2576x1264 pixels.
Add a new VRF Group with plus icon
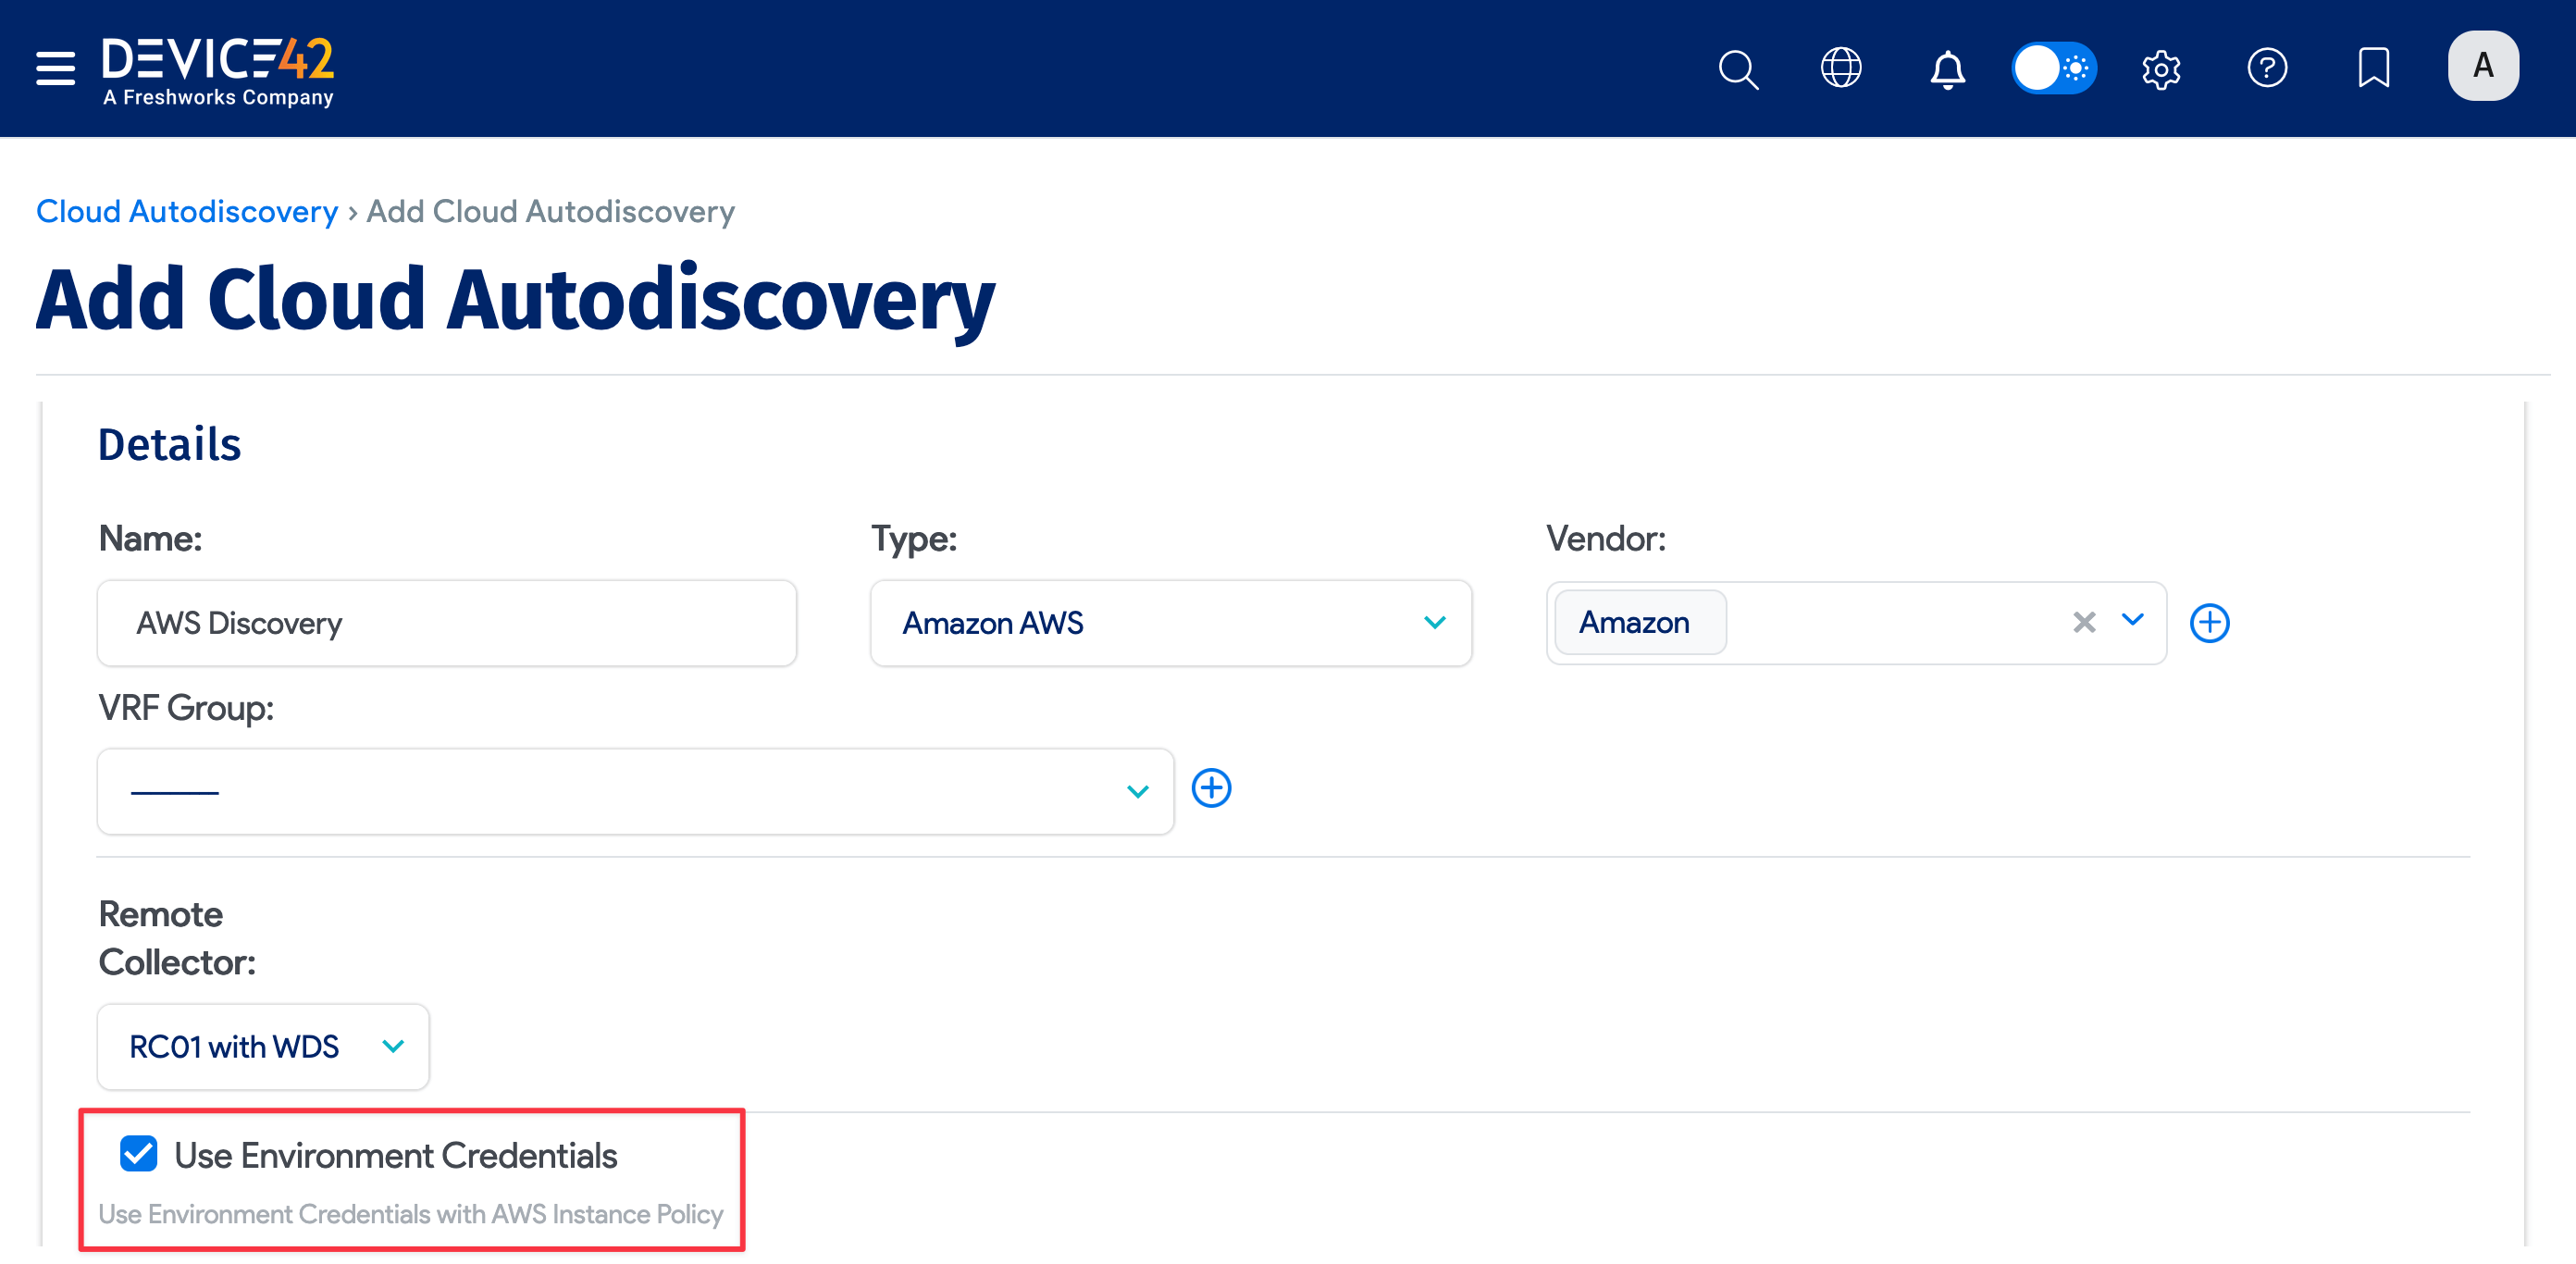tap(1211, 788)
